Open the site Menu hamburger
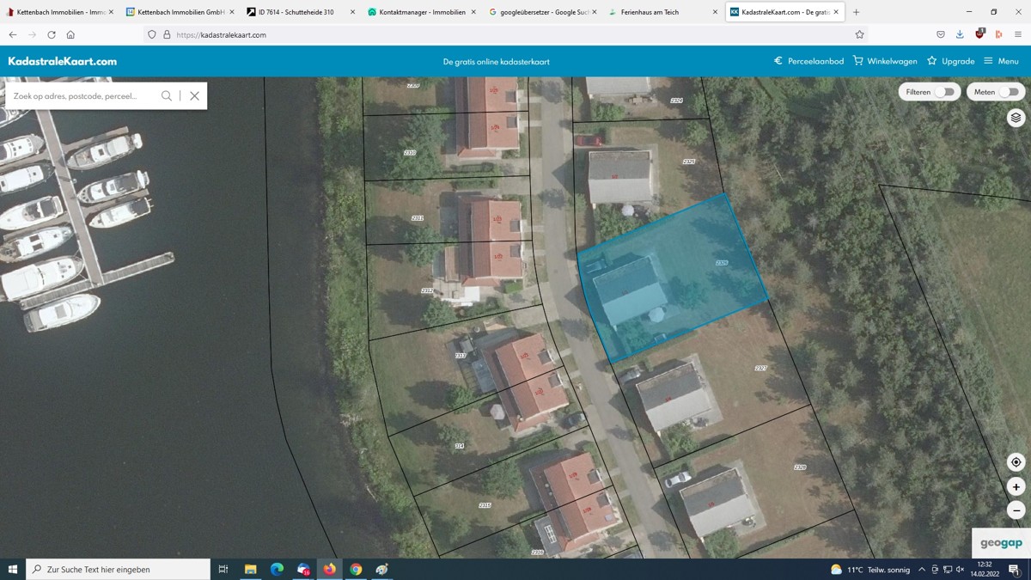This screenshot has width=1031, height=580. (x=1001, y=61)
